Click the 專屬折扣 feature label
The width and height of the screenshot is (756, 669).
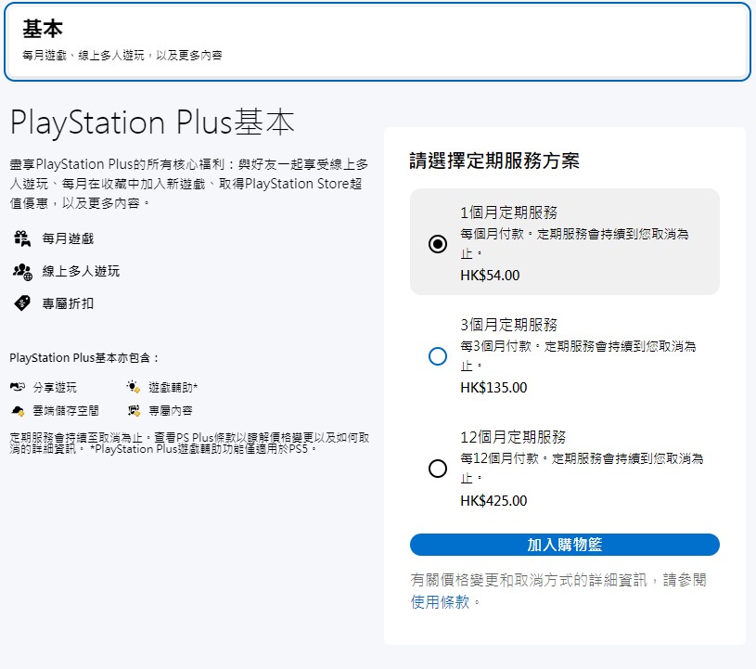click(68, 303)
